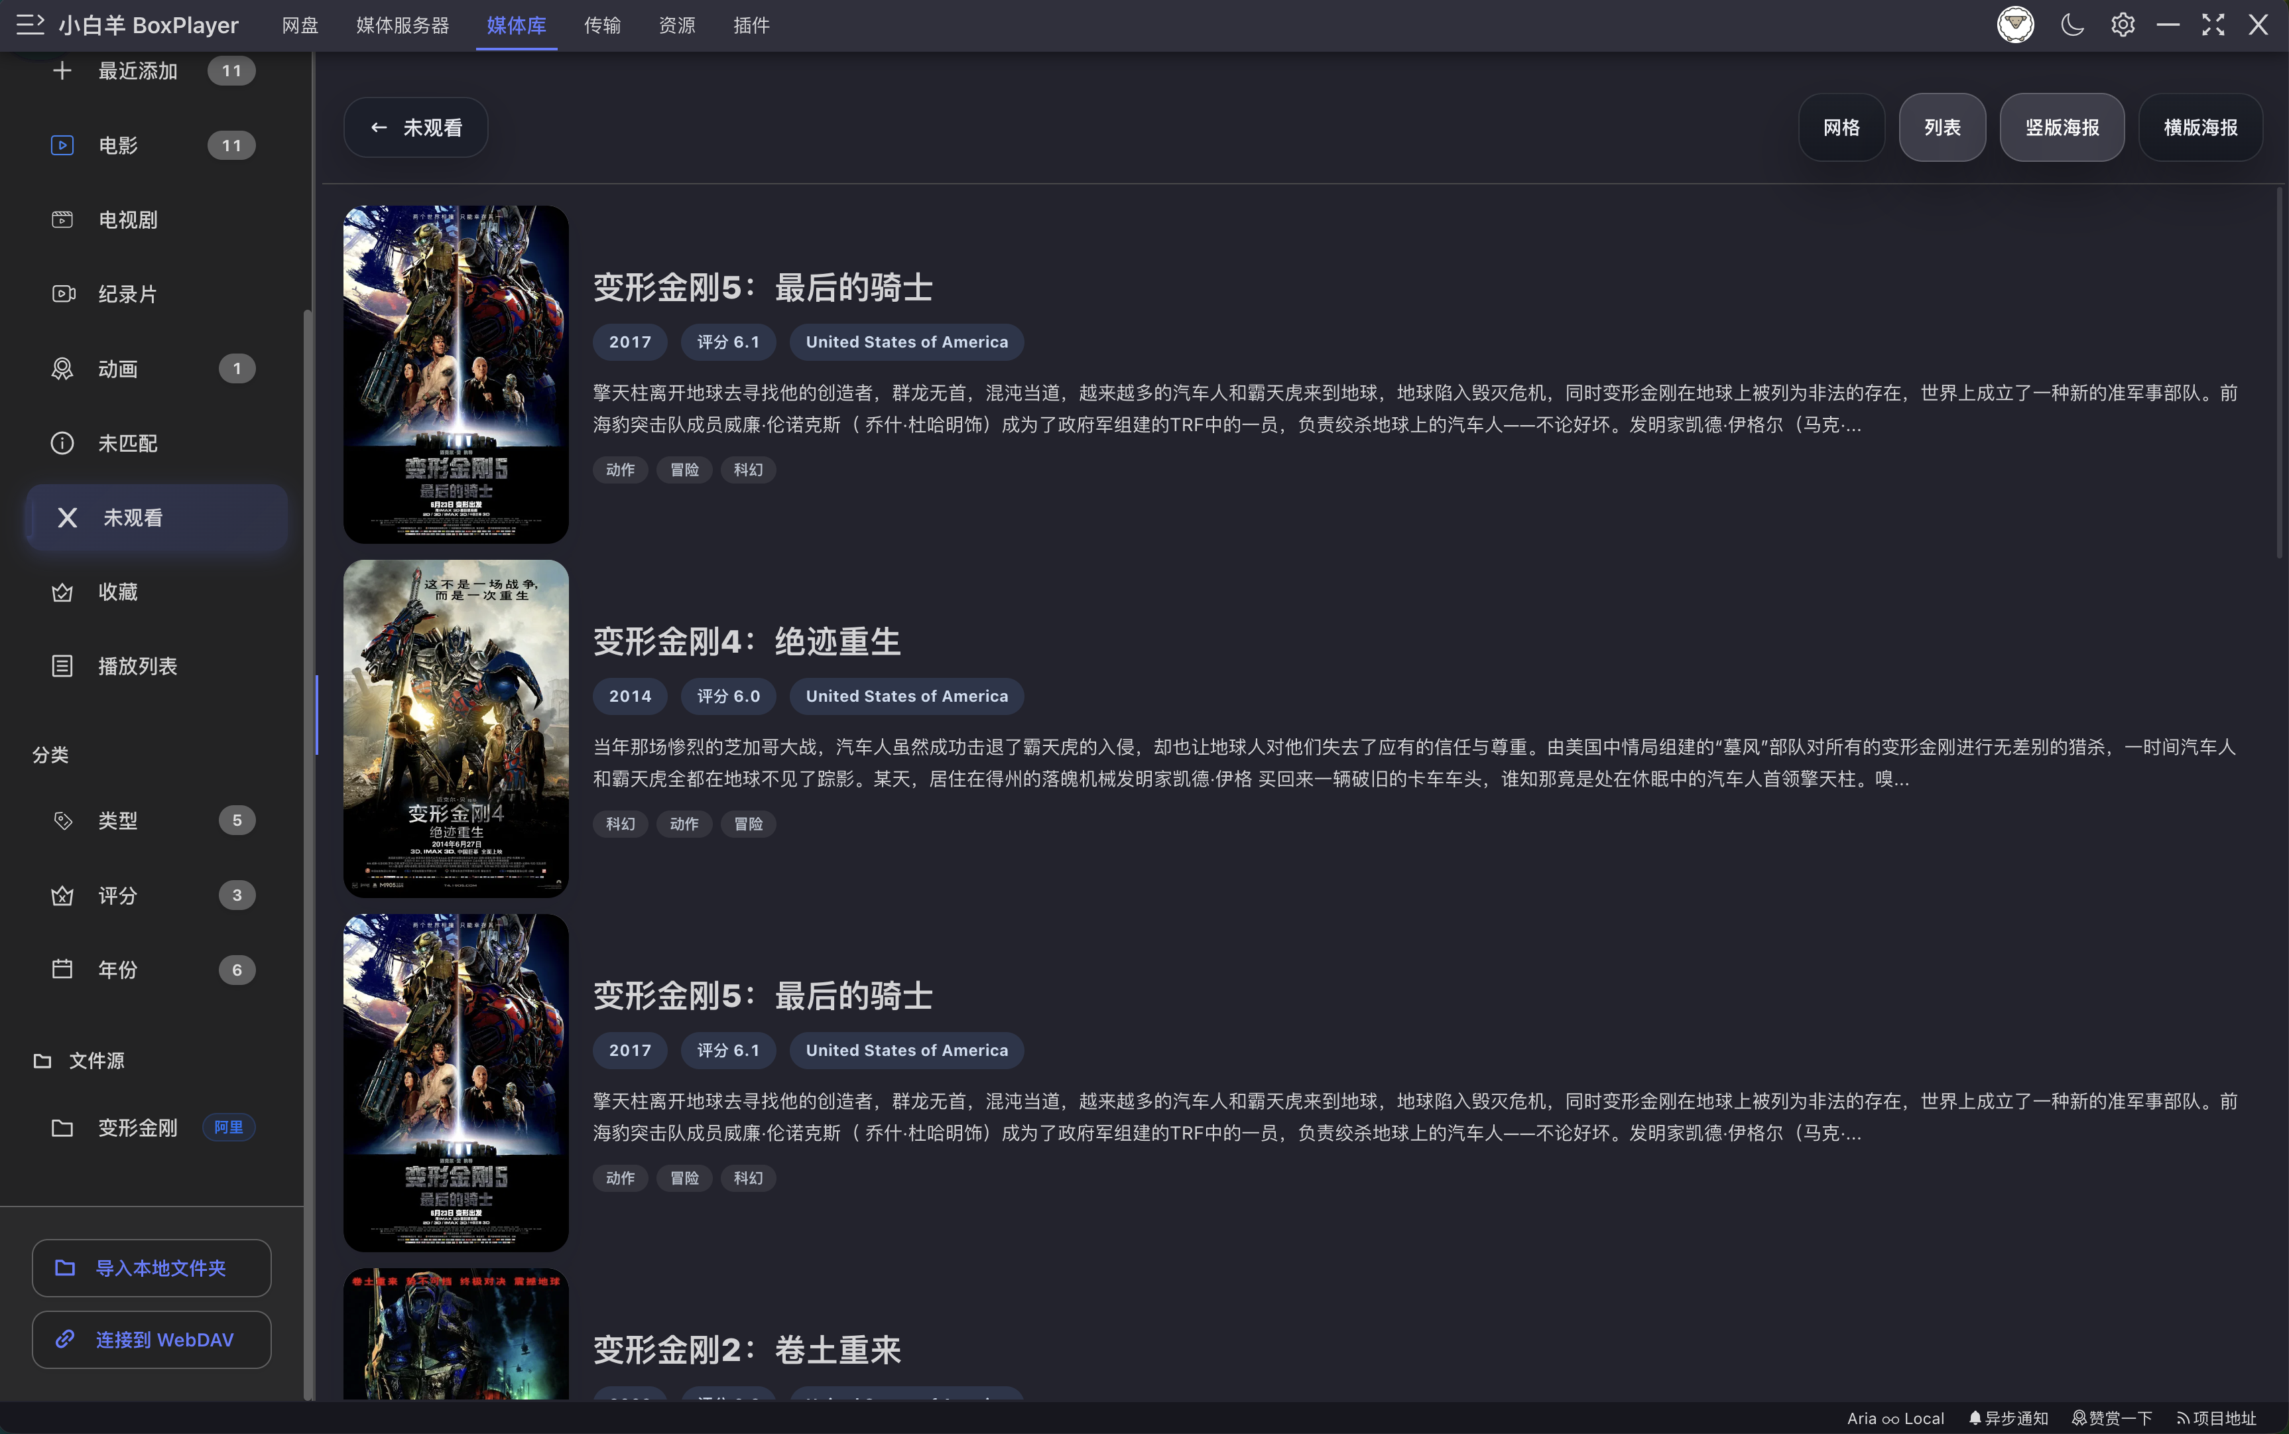Click the title 变形金刚4：绝迹重生
The height and width of the screenshot is (1434, 2289).
point(746,641)
